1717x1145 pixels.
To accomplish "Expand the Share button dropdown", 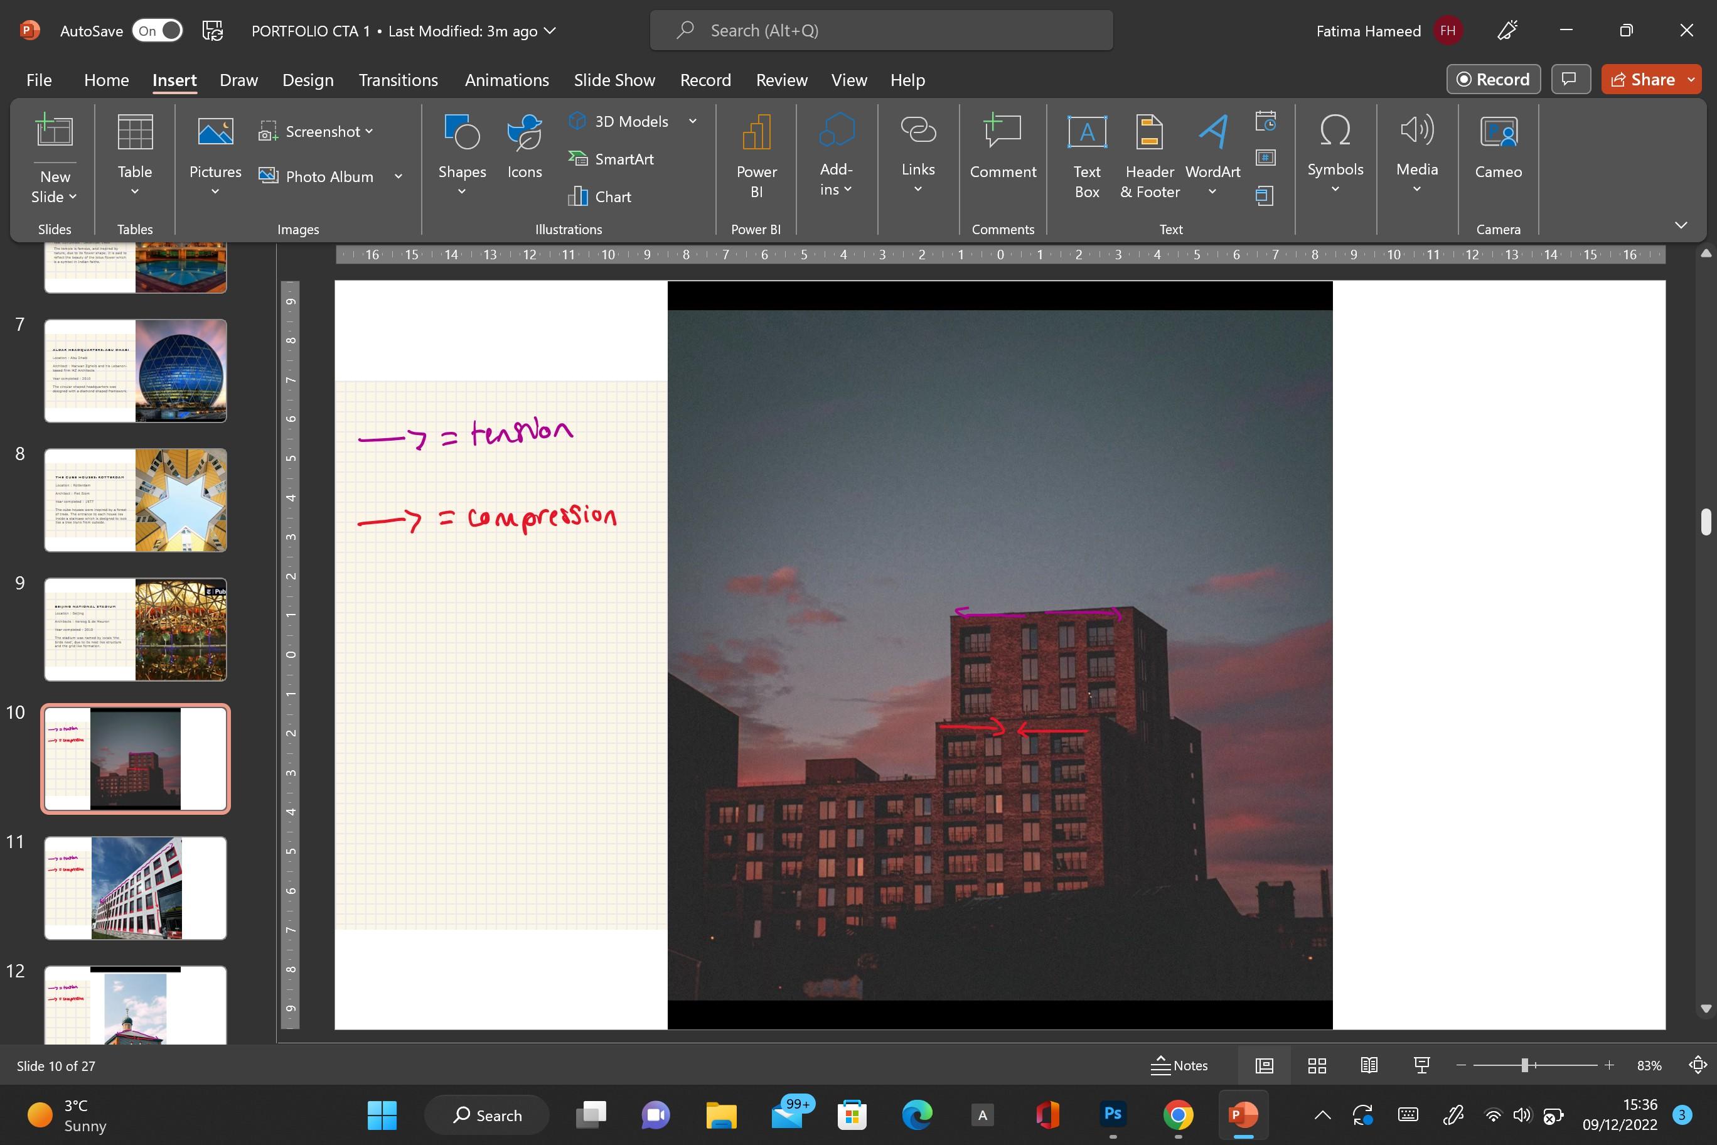I will click(x=1691, y=80).
